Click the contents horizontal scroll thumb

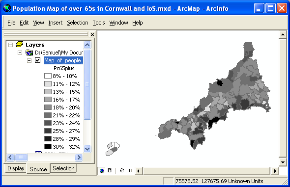pos(21,158)
